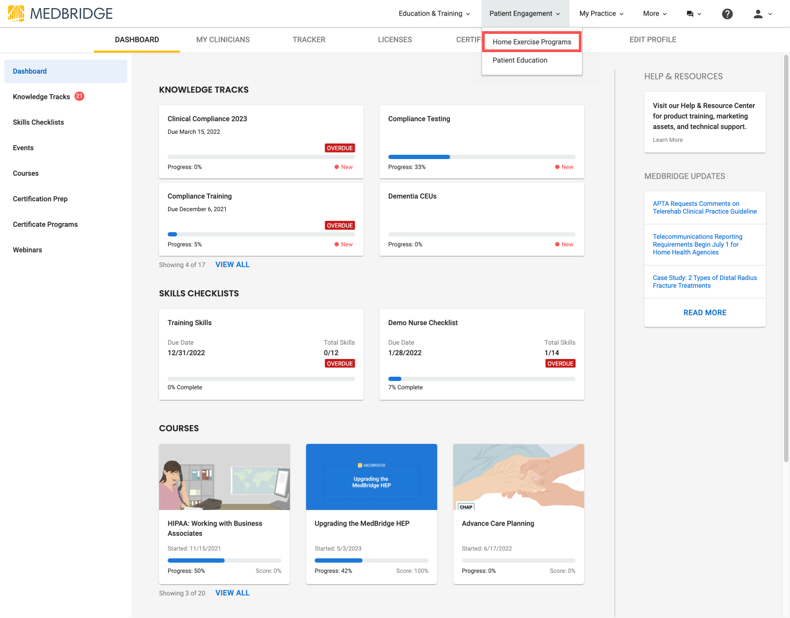Image resolution: width=790 pixels, height=618 pixels.
Task: Click the Compliance Testing 33% progress bar
Action: pos(482,157)
